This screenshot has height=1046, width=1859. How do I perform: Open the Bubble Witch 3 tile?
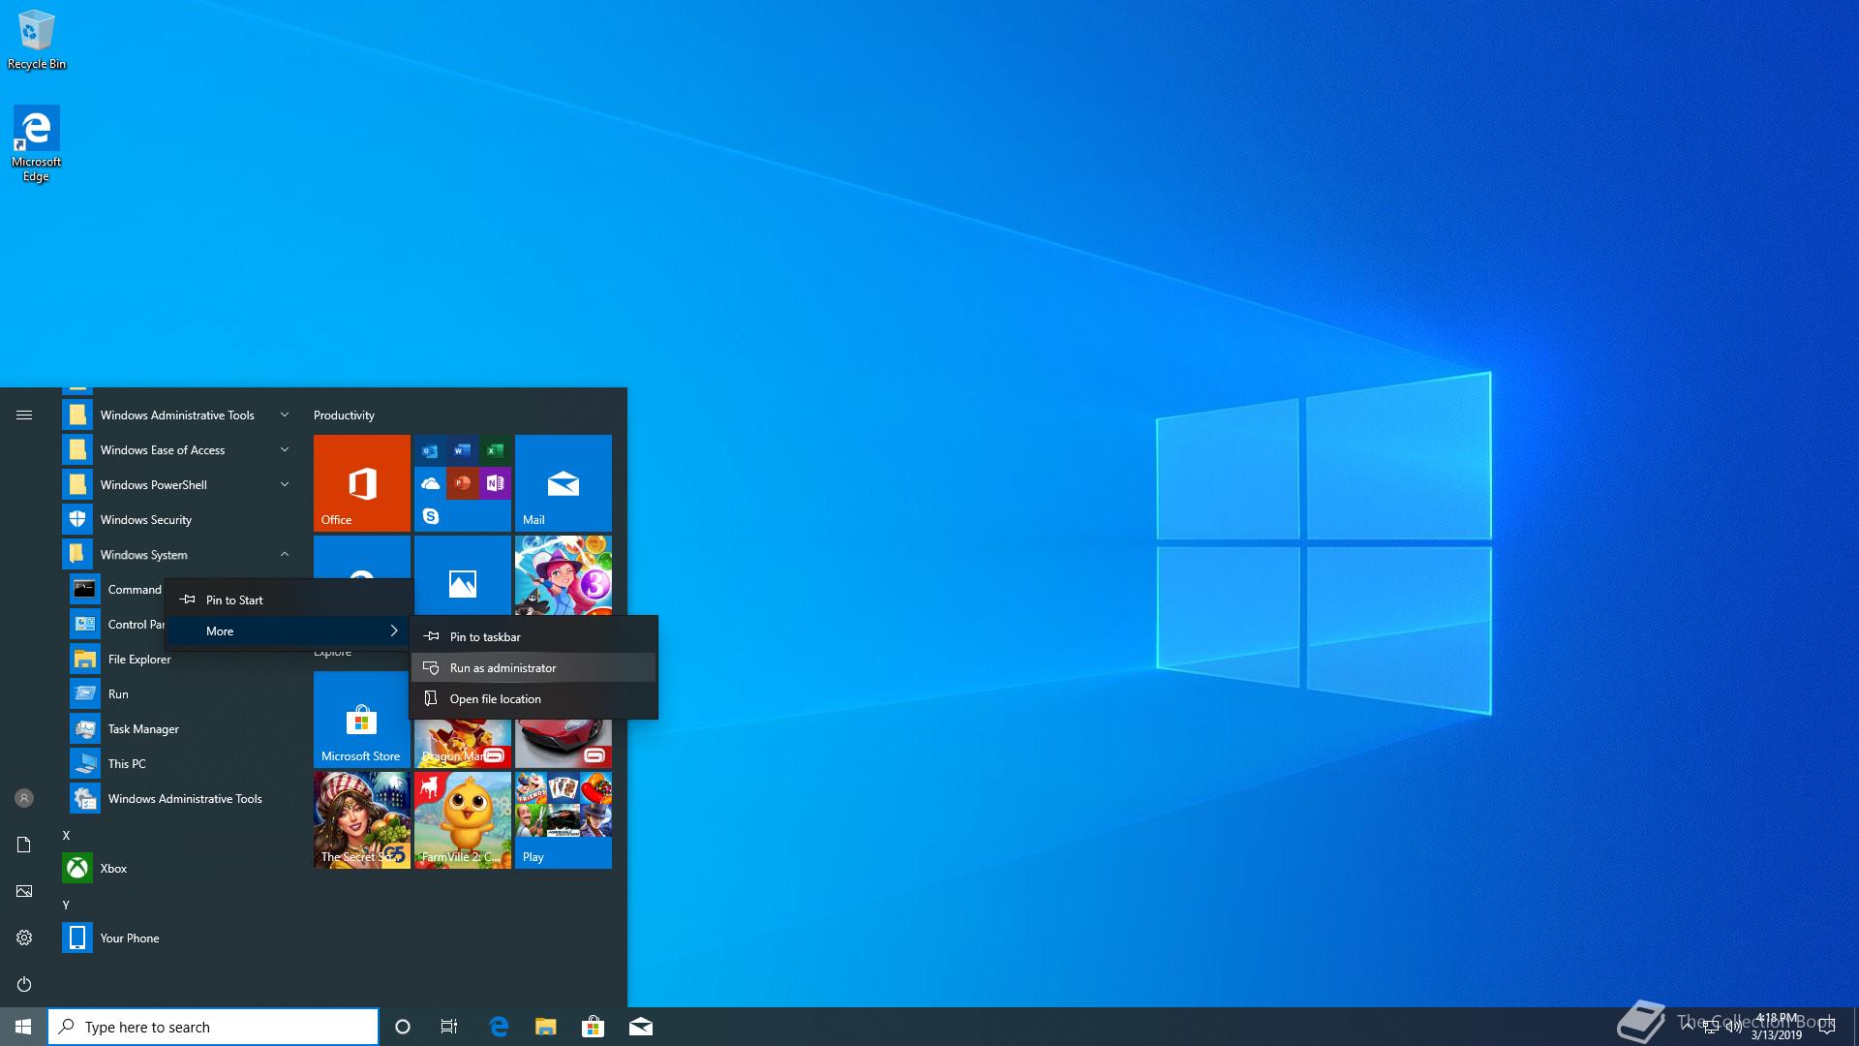(x=564, y=575)
